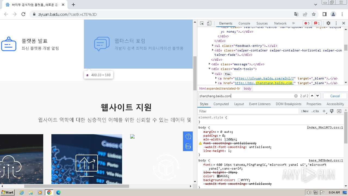Switch to the Console tab
The height and width of the screenshot is (196, 348).
point(244,23)
